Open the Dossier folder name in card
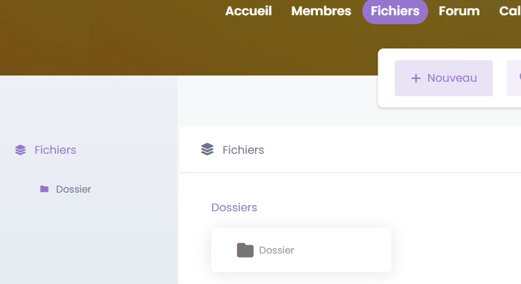This screenshot has height=284, width=521. pos(276,250)
